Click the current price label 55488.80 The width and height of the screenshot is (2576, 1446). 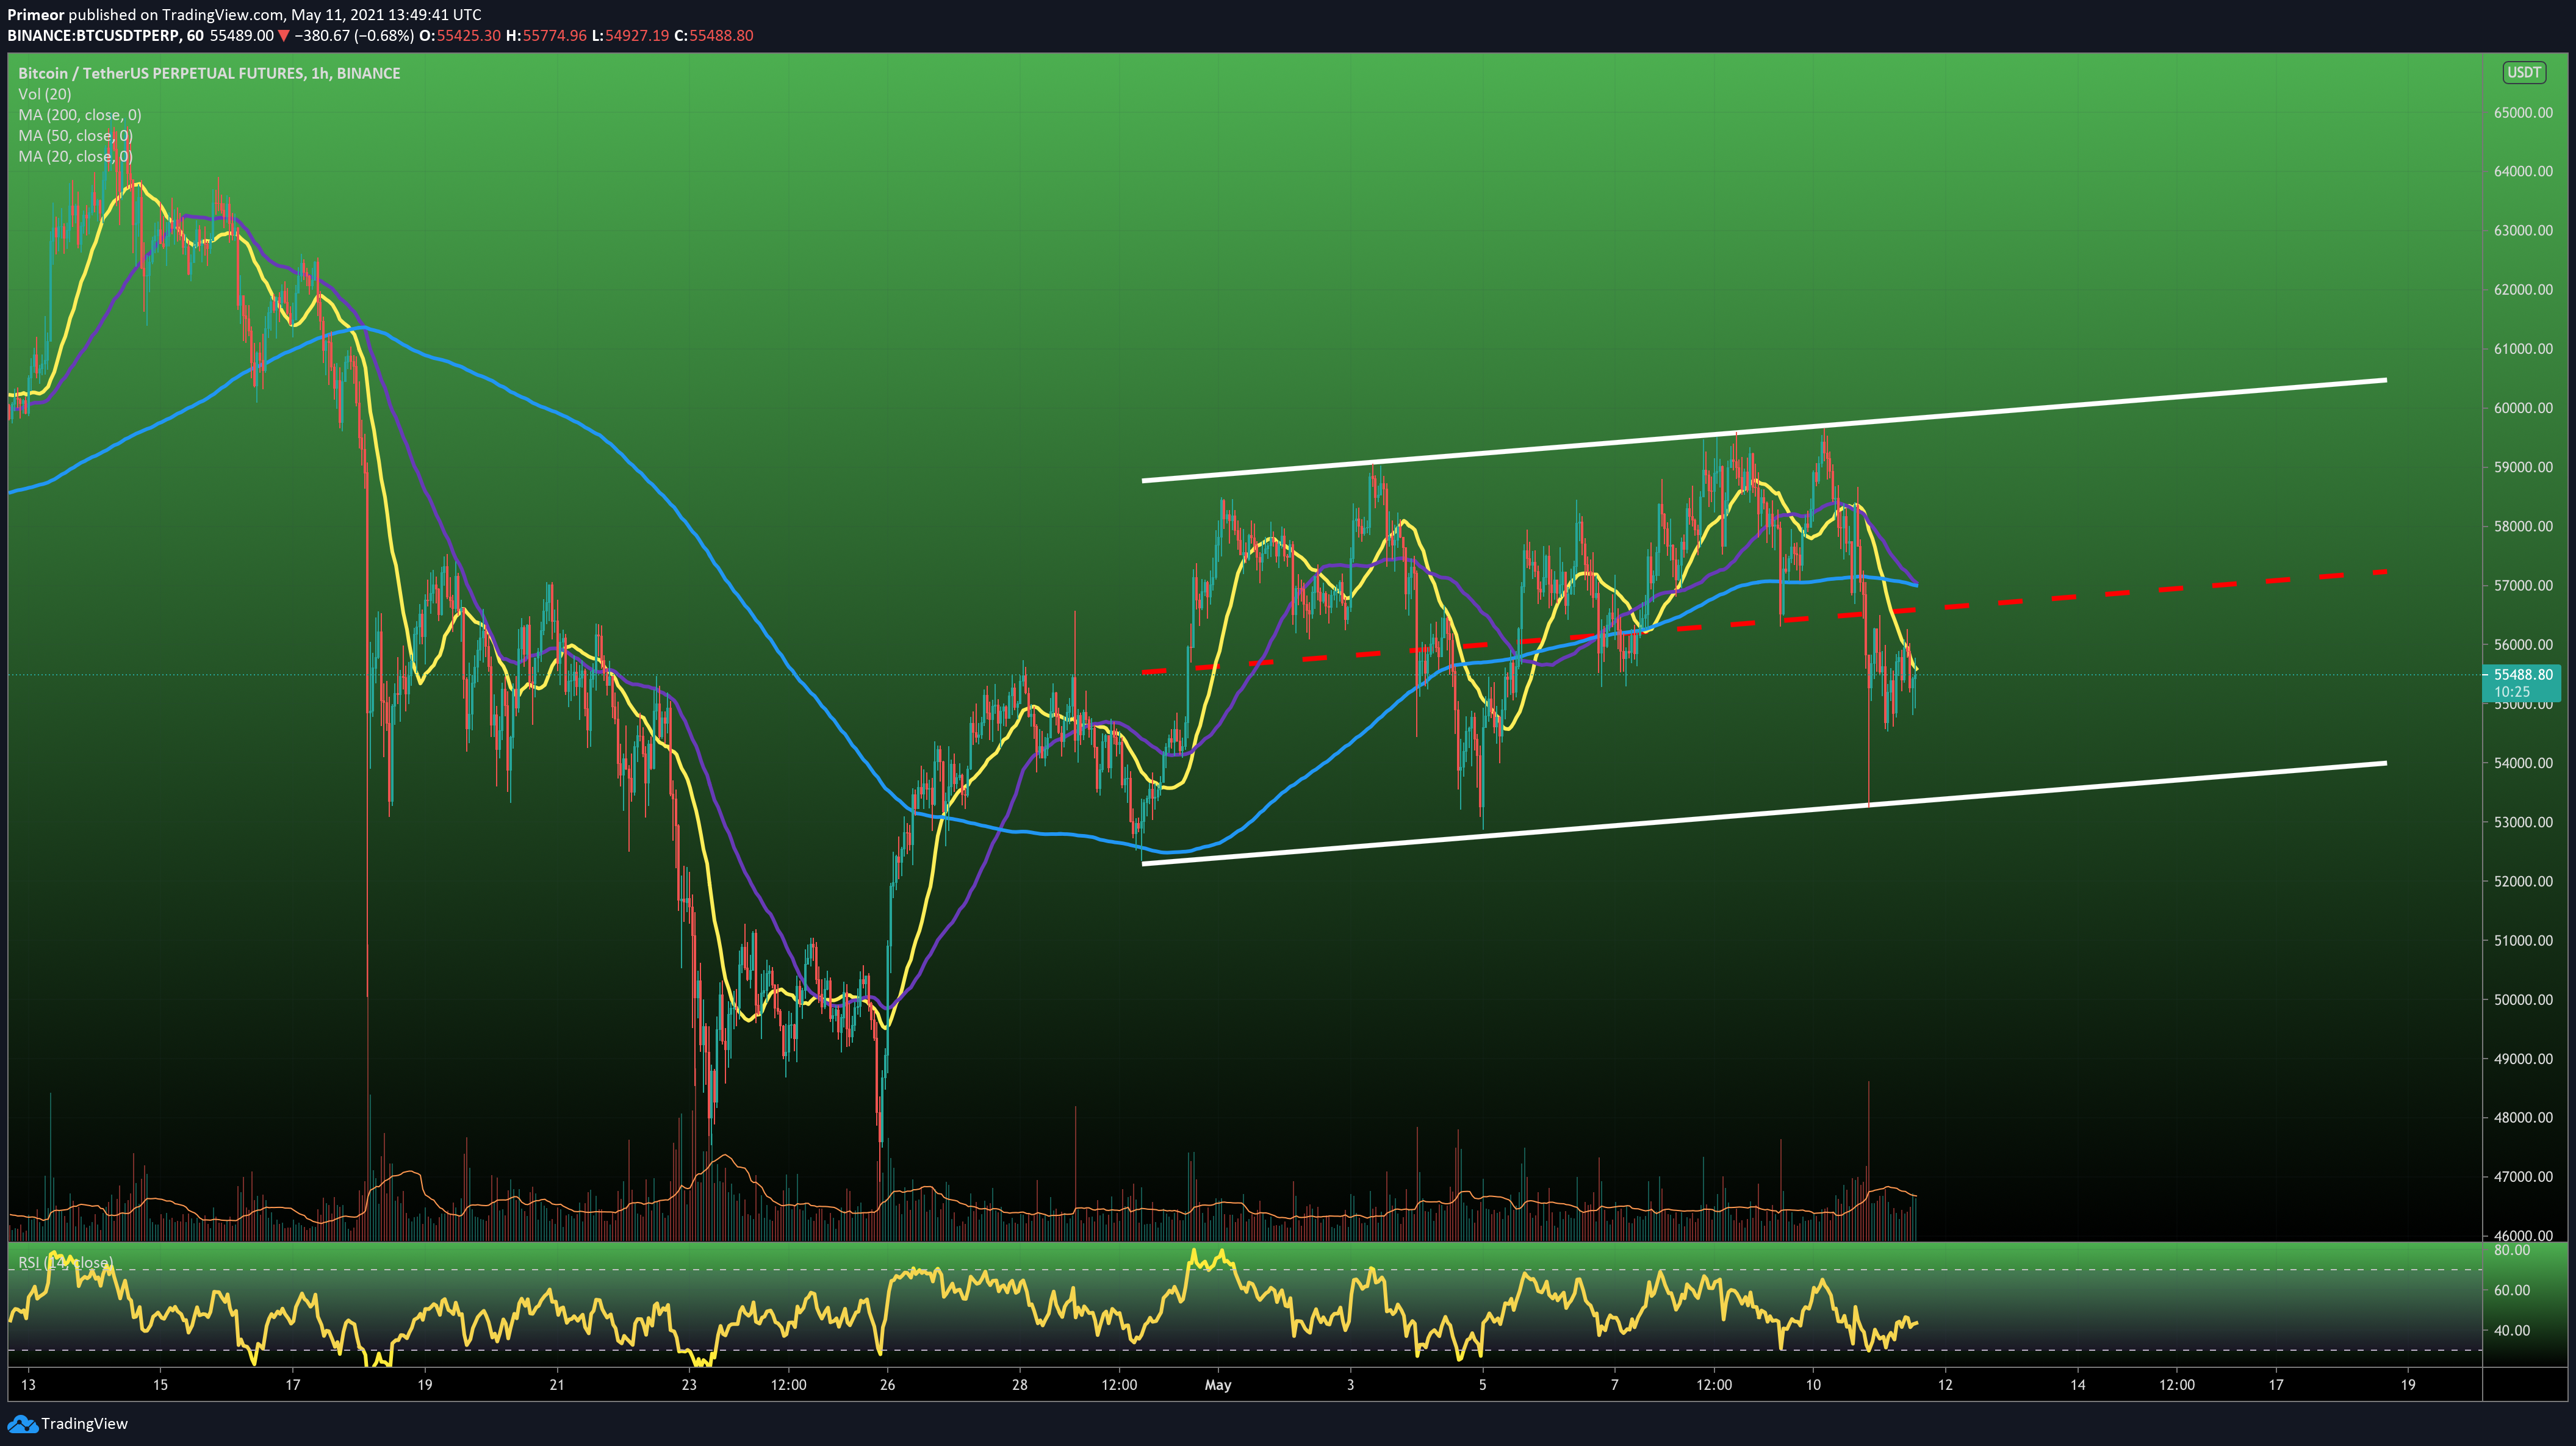2522,675
